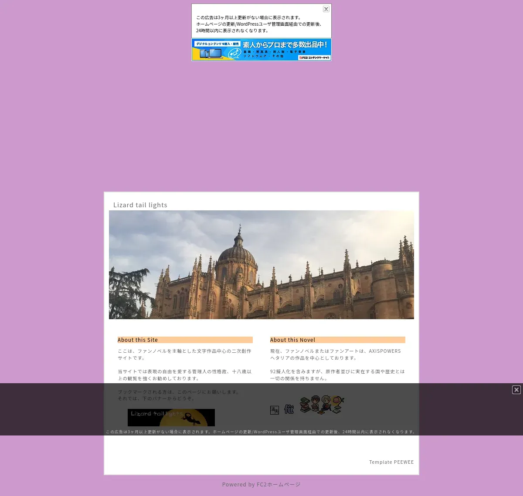Click the ブックマークされる方は bookmark notice text
Viewport: 523px width, 496px height.
(x=179, y=395)
